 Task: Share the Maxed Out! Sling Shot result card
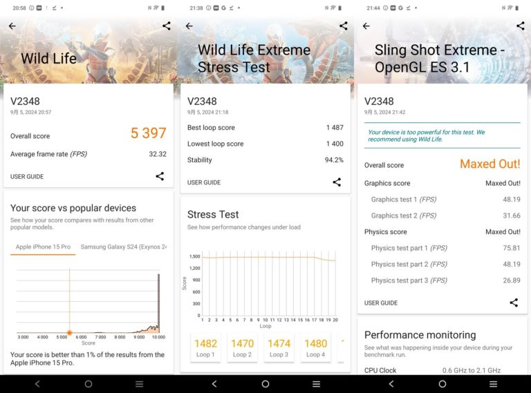[514, 303]
